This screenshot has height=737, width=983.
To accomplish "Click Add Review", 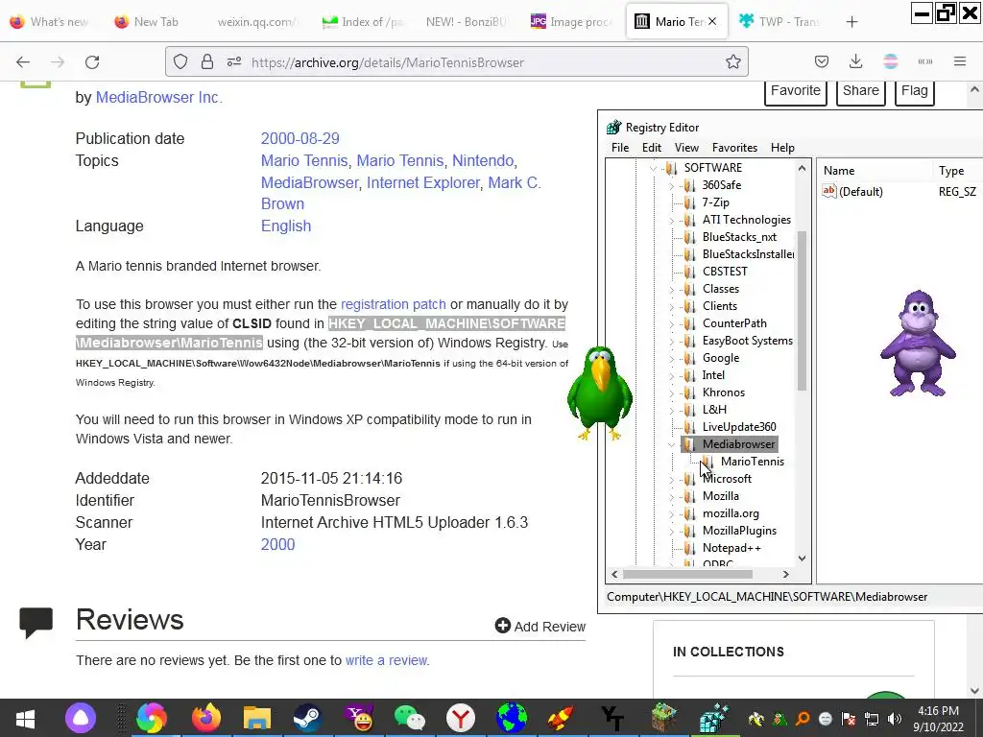I will (539, 626).
